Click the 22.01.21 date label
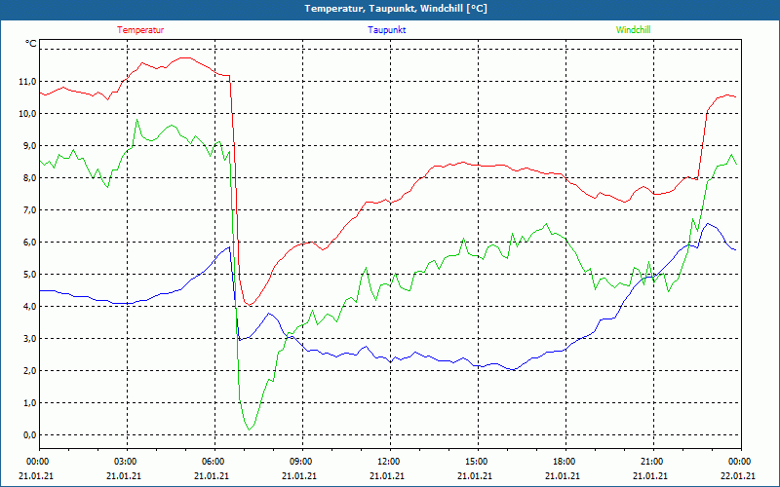The image size is (780, 487). [738, 475]
